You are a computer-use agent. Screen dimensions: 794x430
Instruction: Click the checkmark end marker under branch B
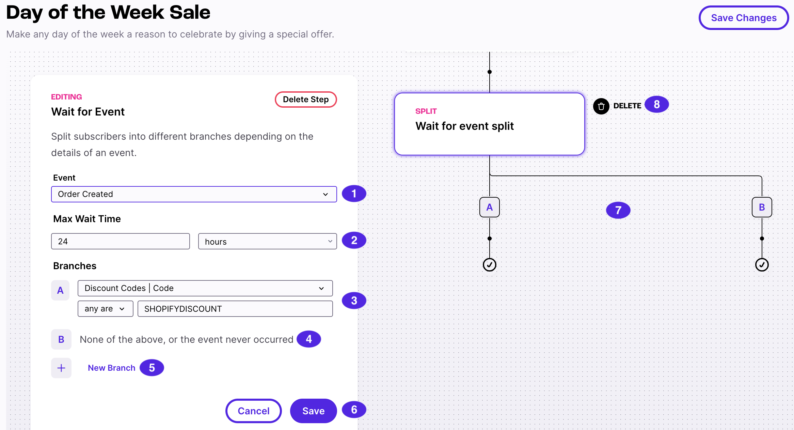point(762,264)
